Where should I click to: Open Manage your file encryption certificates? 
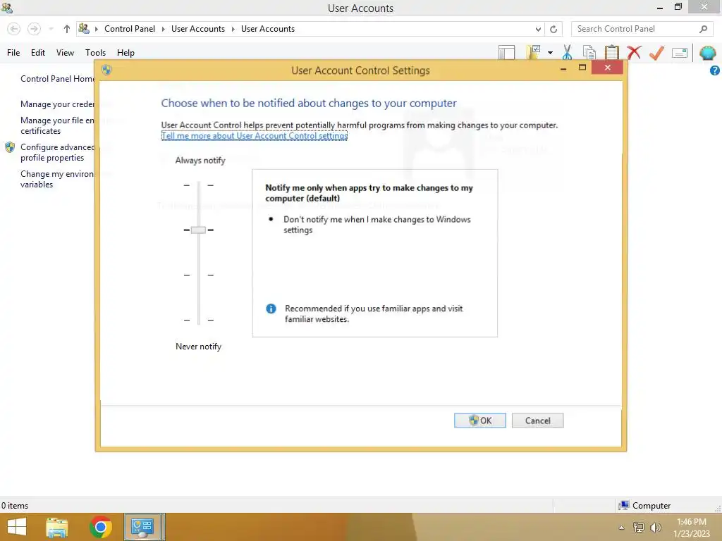coord(57,125)
